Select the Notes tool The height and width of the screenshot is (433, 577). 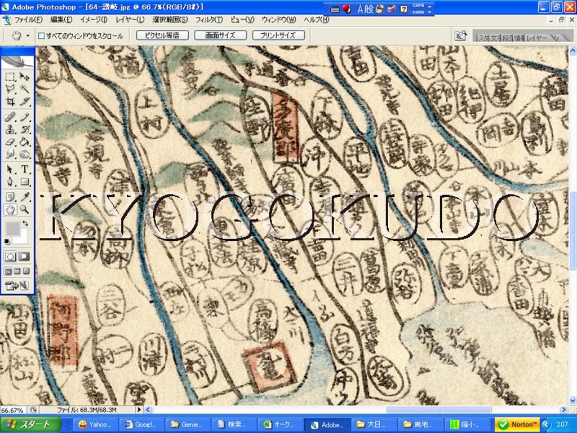click(x=10, y=197)
